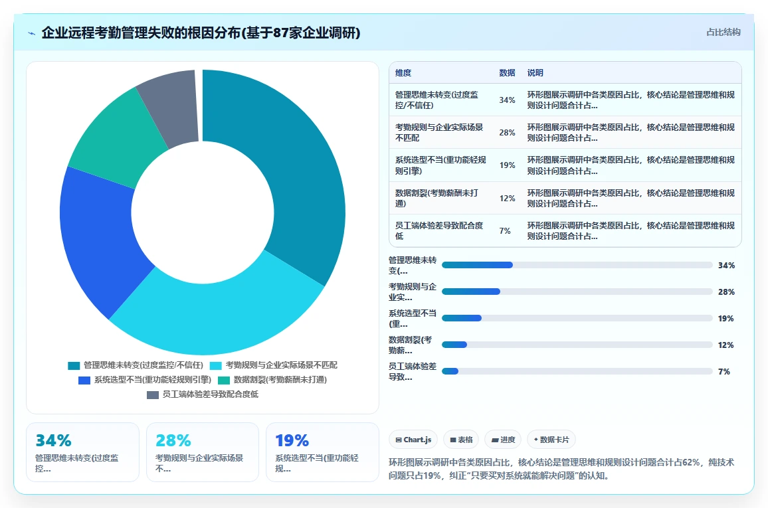768x508 pixels.
Task: Click the description cell in the 7% row
Action: point(631,231)
